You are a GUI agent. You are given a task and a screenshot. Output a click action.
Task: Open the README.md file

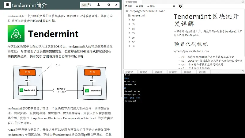point(138,16)
